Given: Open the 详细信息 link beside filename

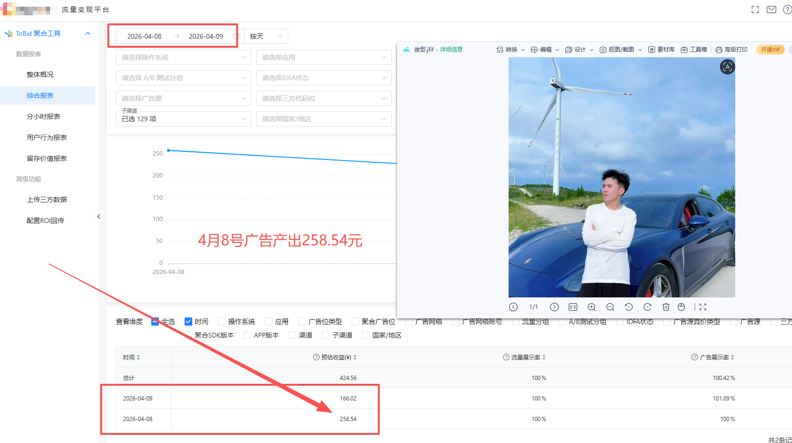Looking at the screenshot, I should coord(451,50).
